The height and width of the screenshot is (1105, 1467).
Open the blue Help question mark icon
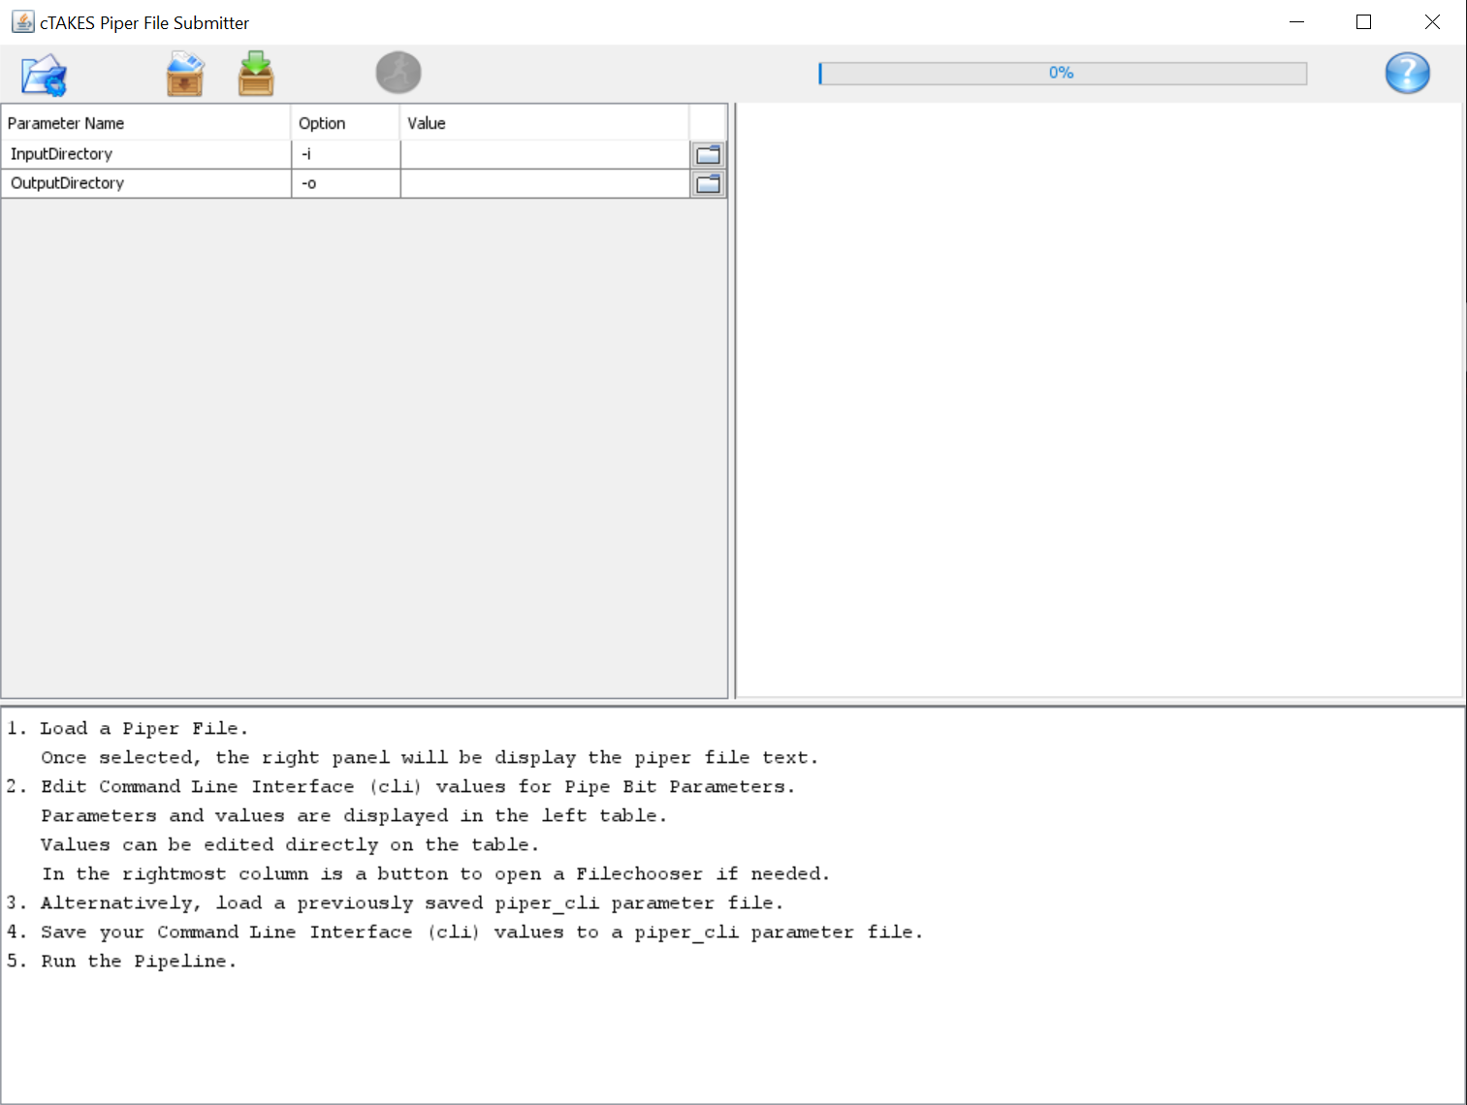pyautogui.click(x=1407, y=74)
